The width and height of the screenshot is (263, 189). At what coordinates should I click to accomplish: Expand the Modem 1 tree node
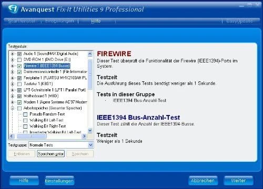(x=13, y=102)
